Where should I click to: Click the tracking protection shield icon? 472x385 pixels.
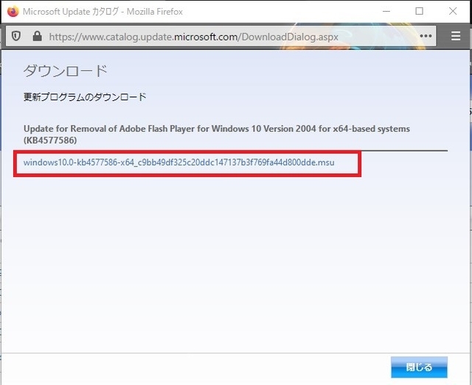click(16, 36)
